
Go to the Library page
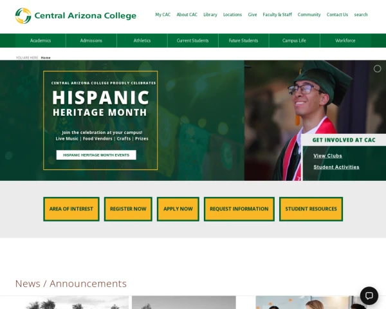(x=210, y=15)
